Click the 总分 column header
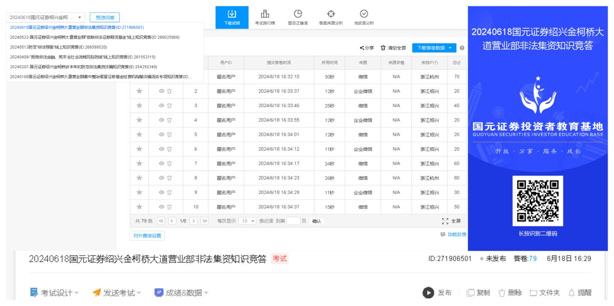This screenshot has width=614, height=306. [457, 63]
